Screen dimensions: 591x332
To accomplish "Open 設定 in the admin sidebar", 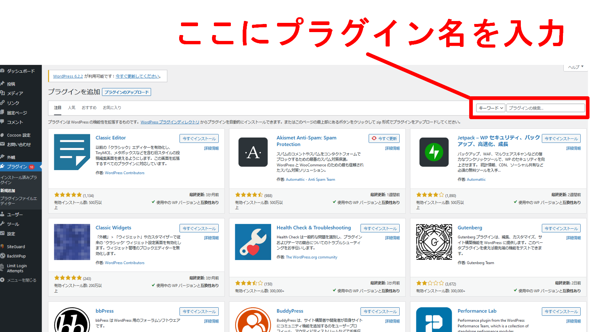I will pos(11,234).
